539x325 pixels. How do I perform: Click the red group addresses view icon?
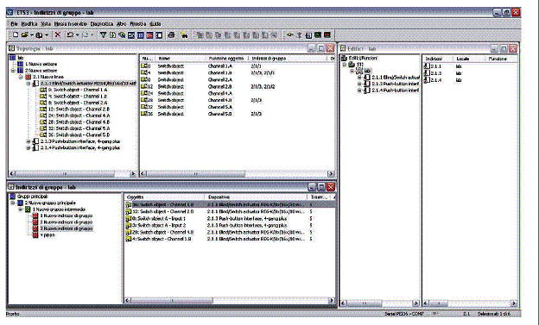click(x=150, y=35)
